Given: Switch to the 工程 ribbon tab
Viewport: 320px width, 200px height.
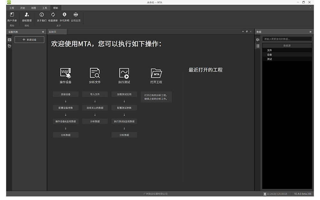Looking at the screenshot, I should click(12, 8).
